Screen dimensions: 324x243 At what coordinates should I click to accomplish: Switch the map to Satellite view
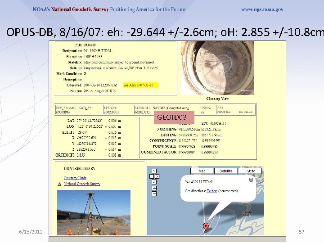pyautogui.click(x=226, y=171)
